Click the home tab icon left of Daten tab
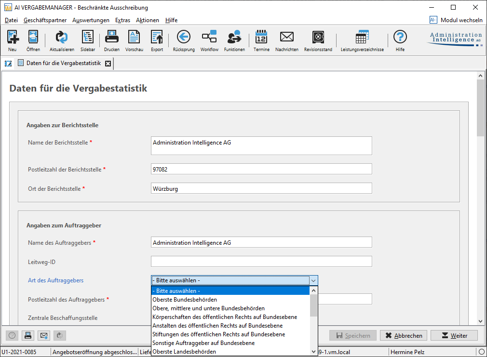This screenshot has width=487, height=357. tap(8, 63)
